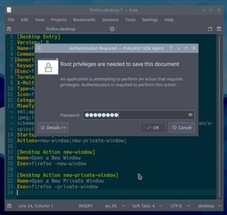Image resolution: width=227 pixels, height=215 pixels.
Task: Open the en_IN language dropdown
Action: tap(115, 206)
